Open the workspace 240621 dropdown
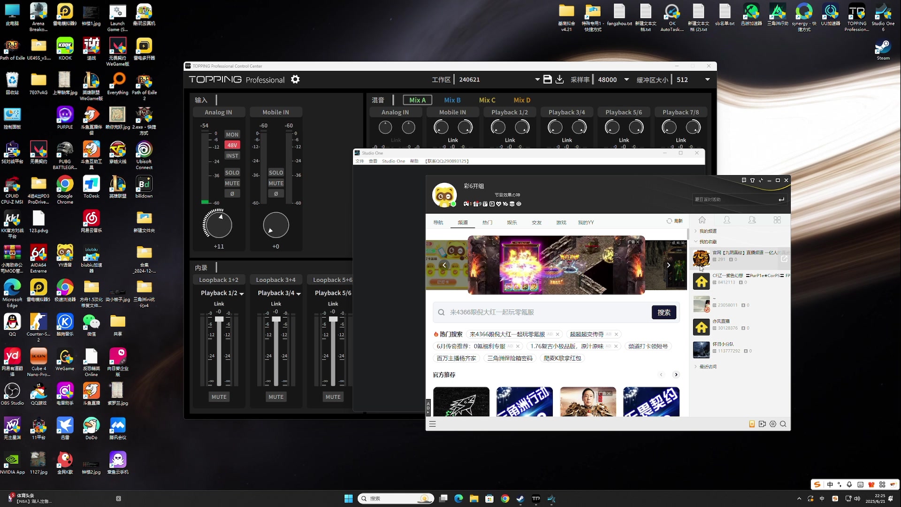901x507 pixels. [537, 80]
